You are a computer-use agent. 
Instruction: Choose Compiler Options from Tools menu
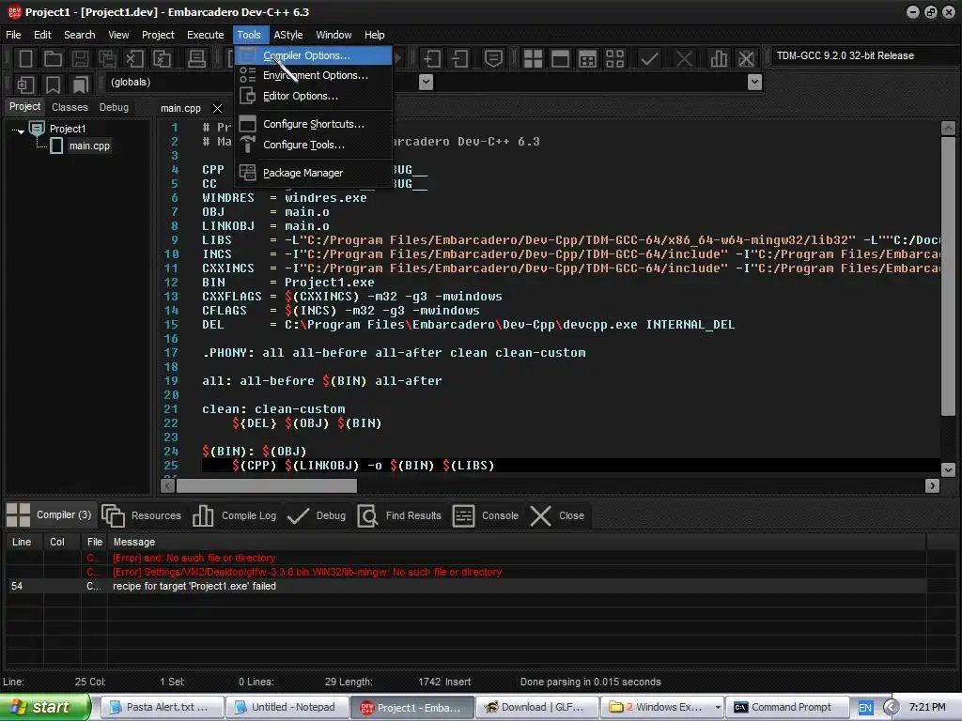313,55
